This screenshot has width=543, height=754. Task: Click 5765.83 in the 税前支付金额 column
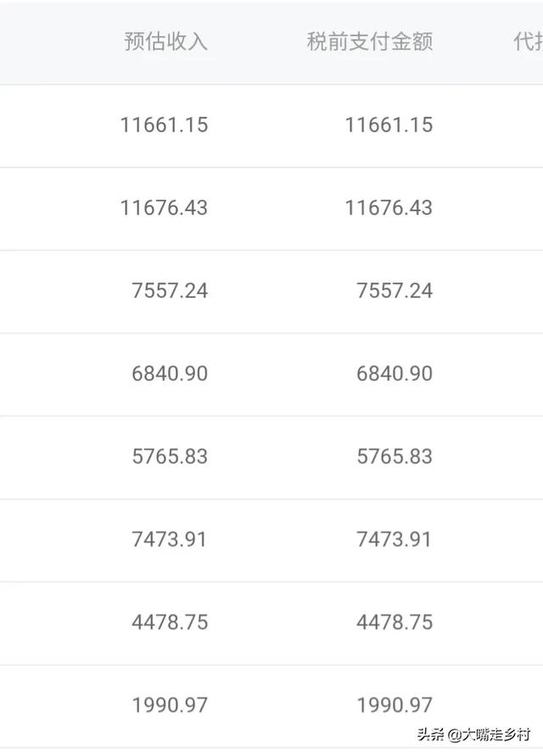click(395, 456)
